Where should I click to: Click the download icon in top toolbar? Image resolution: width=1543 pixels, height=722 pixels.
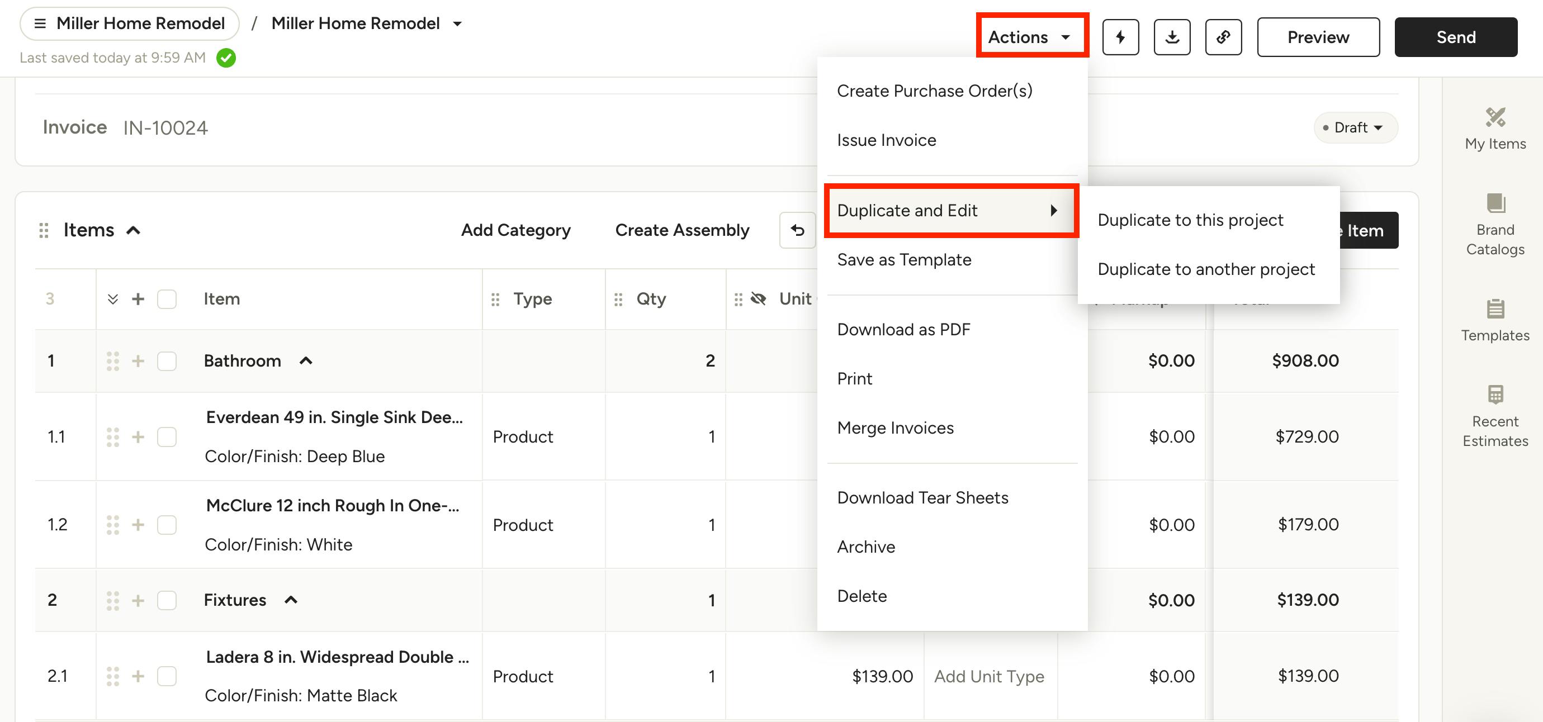(1172, 37)
